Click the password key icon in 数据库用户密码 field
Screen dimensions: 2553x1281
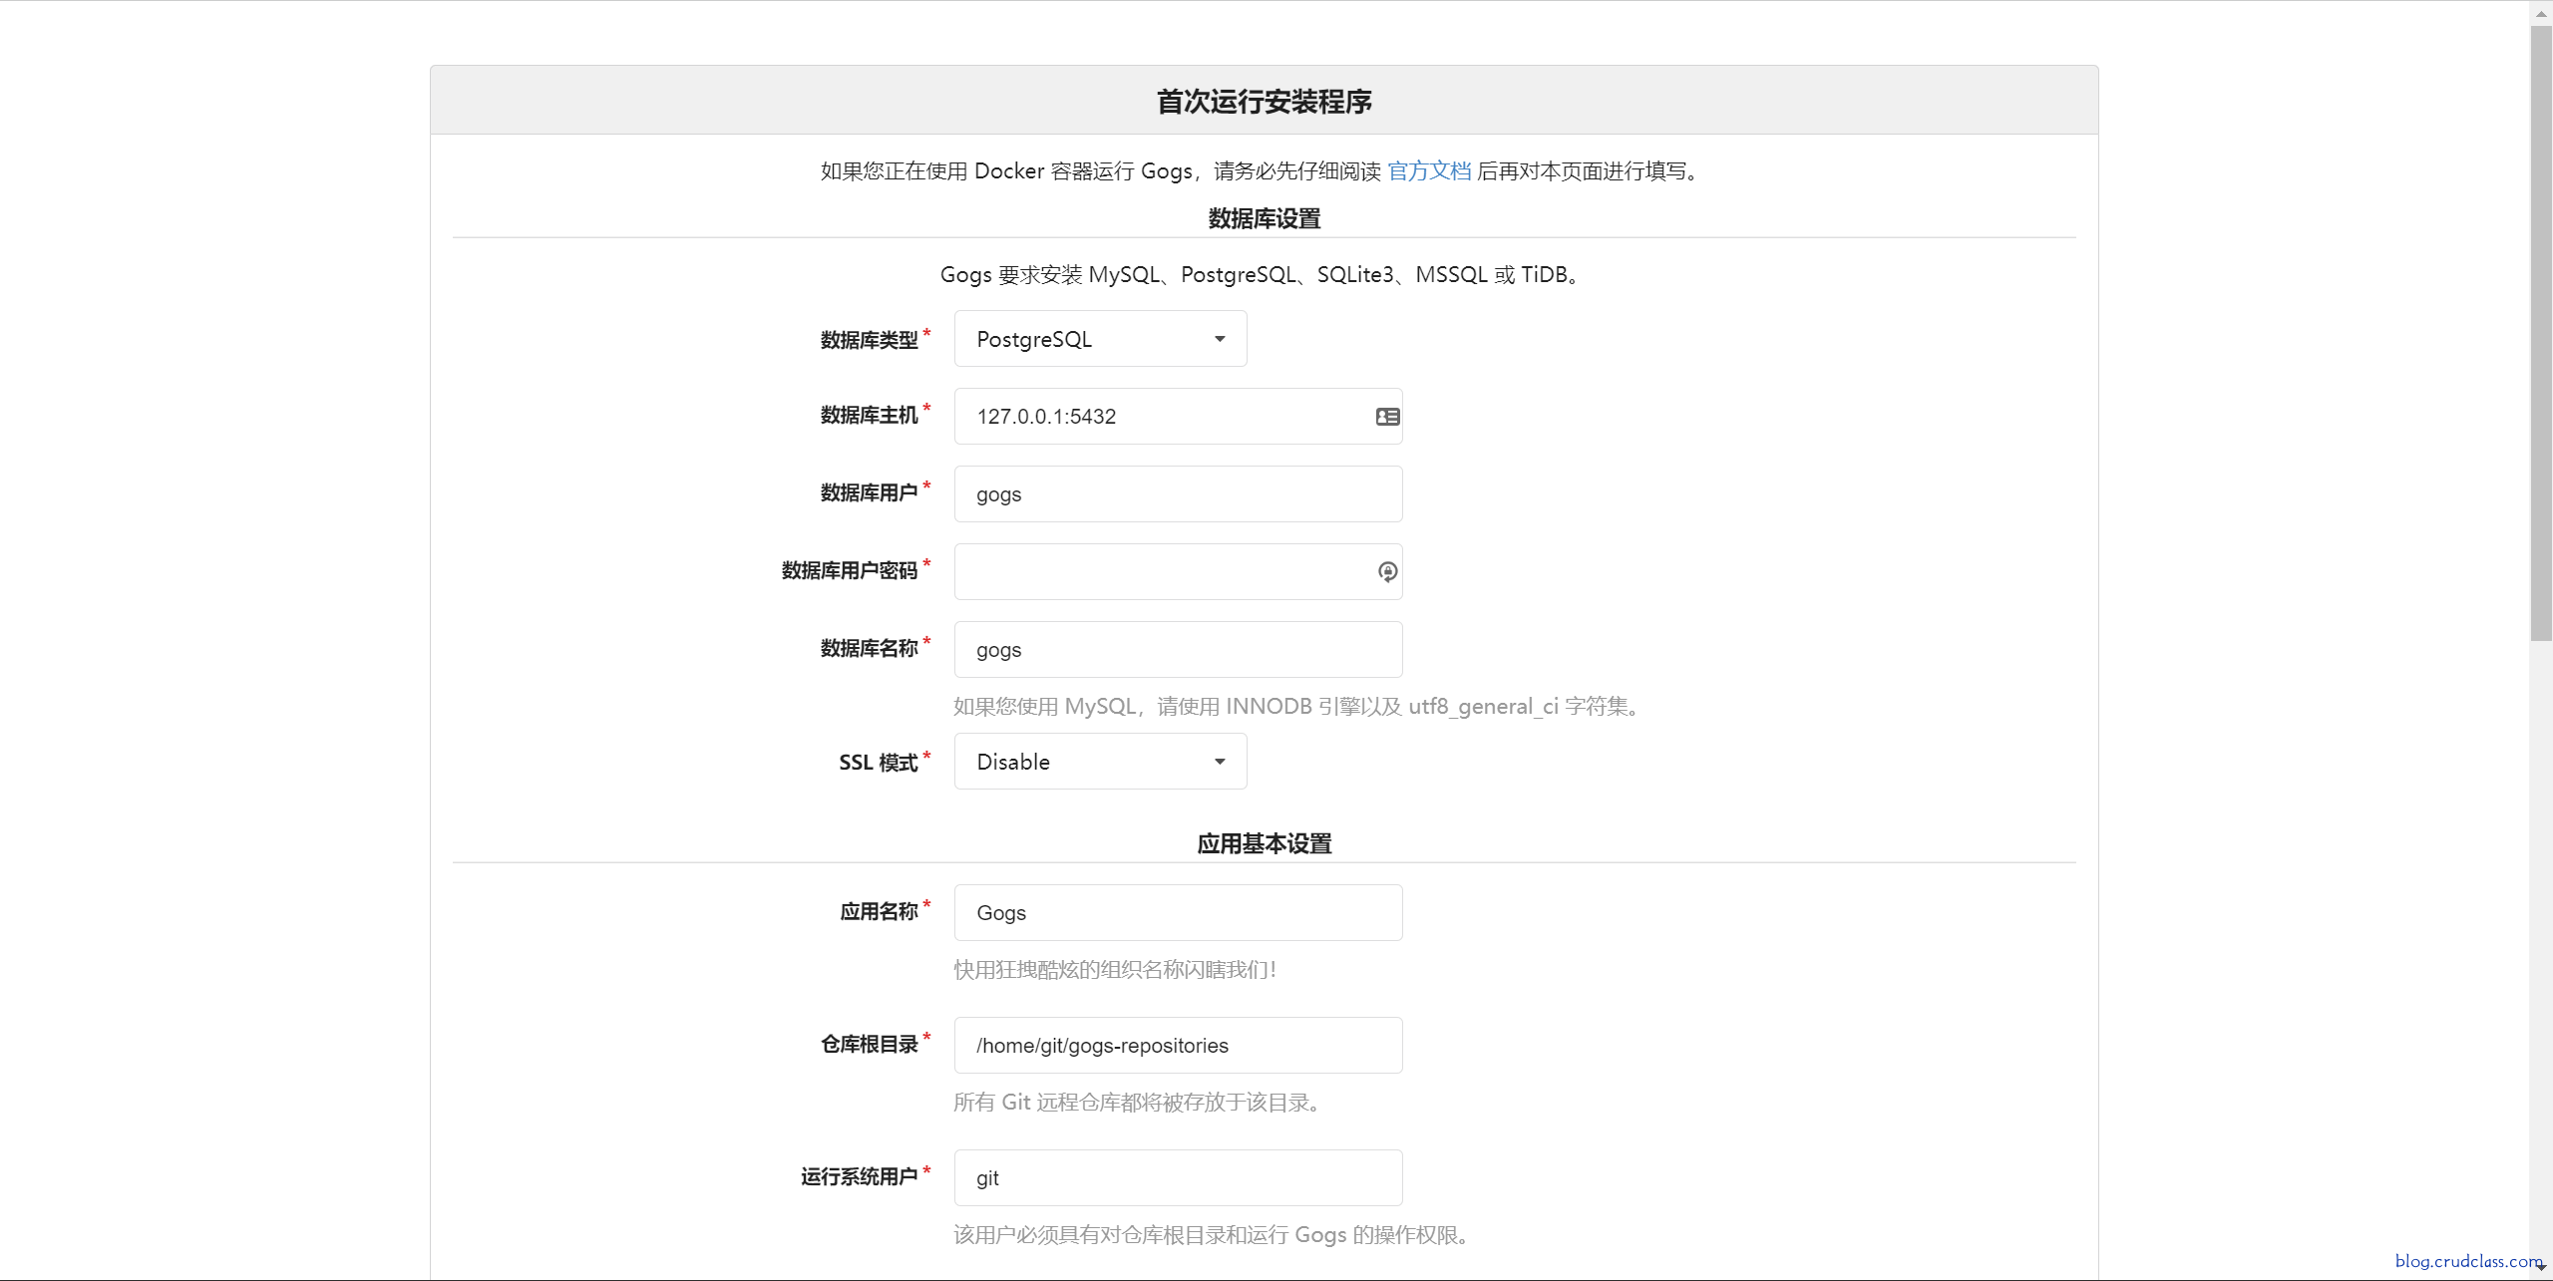pyautogui.click(x=1386, y=571)
